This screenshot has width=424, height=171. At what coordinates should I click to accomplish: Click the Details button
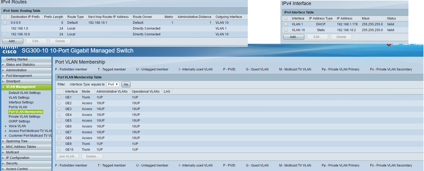point(92,156)
